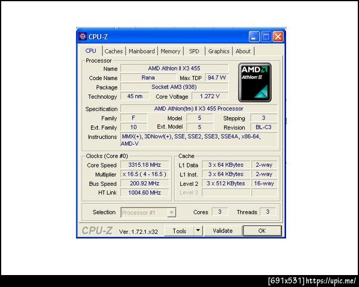Click the Level 2 size 3 x 512 KBytes
Image resolution: width=359 pixels, height=287 pixels.
point(226,184)
